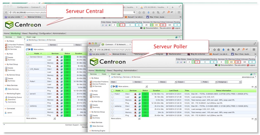Tick checkbox for LVS_Master row in Central window
The image size is (260, 135).
28,69
